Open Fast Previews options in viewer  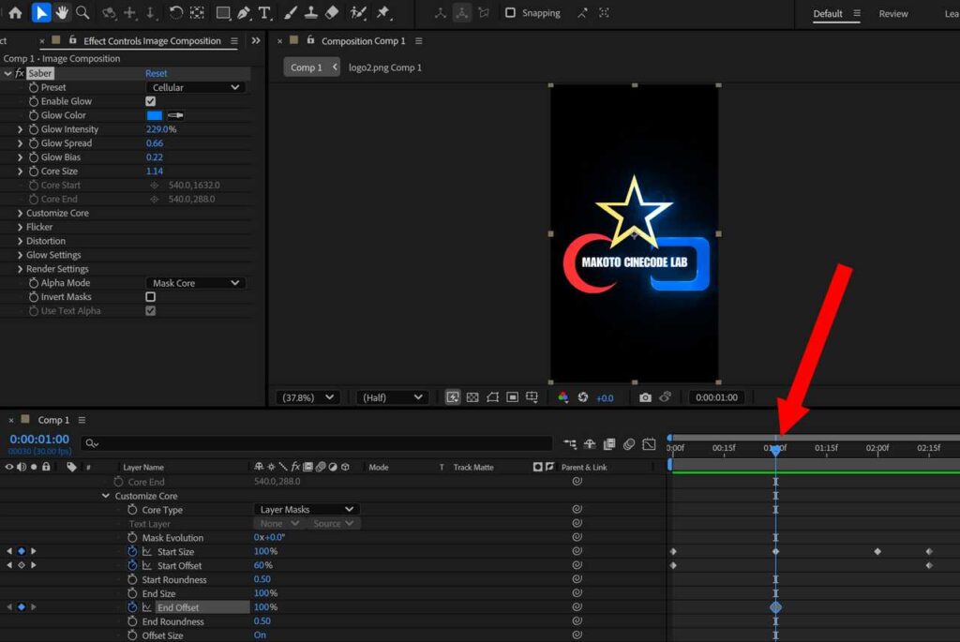pyautogui.click(x=453, y=397)
